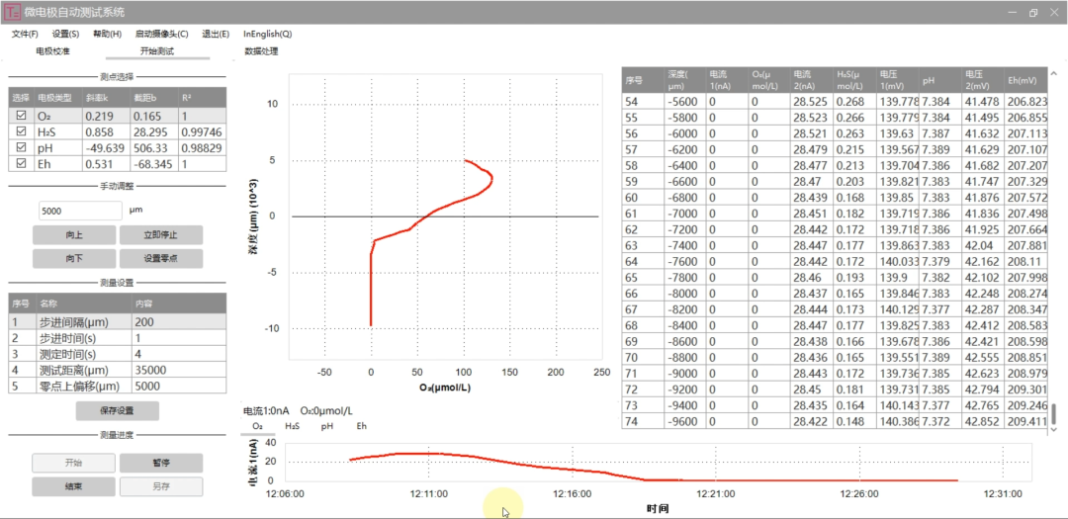Restore down the application window

(x=1033, y=13)
